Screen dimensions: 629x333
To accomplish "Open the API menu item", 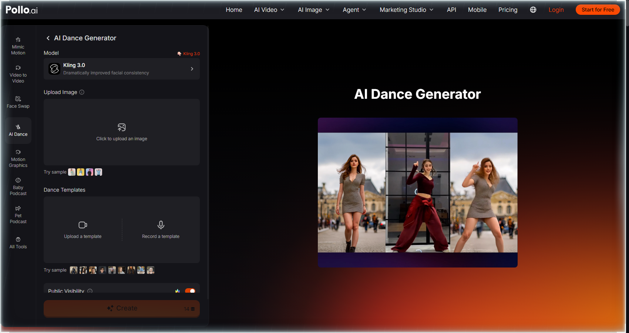I will 451,10.
